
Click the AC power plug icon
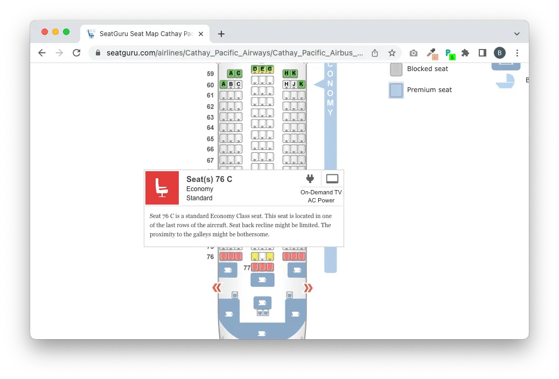click(x=310, y=179)
